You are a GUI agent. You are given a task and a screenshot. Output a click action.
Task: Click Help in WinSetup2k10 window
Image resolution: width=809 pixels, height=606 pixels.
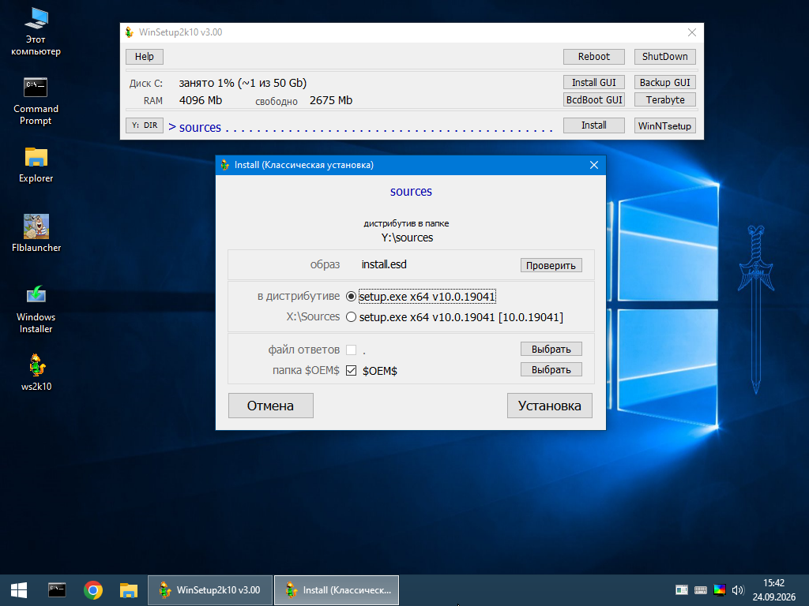click(x=145, y=57)
